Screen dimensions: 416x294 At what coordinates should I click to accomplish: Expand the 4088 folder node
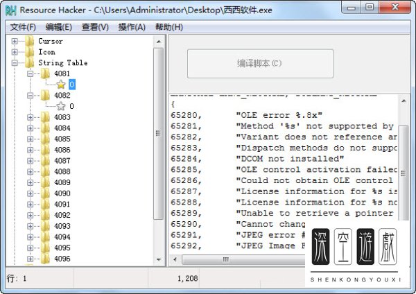(x=31, y=172)
